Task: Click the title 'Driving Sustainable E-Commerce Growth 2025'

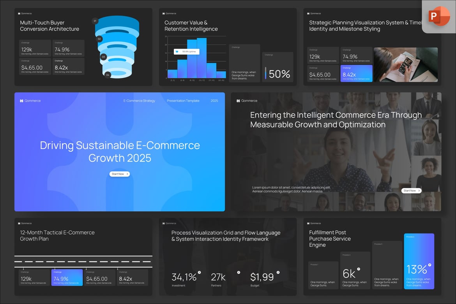Action: coord(120,152)
